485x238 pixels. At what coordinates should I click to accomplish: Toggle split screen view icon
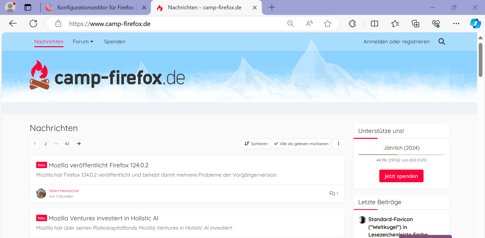coord(374,24)
